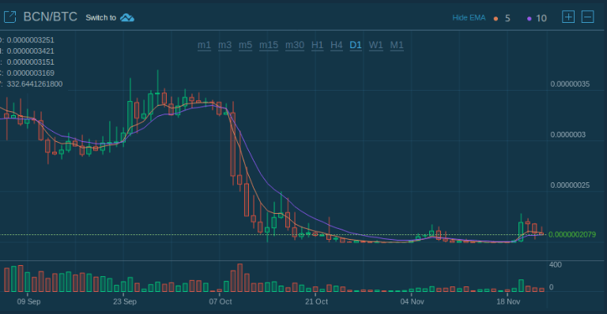607x314 pixels.
Task: Click 'Switch to' label
Action: [x=100, y=18]
